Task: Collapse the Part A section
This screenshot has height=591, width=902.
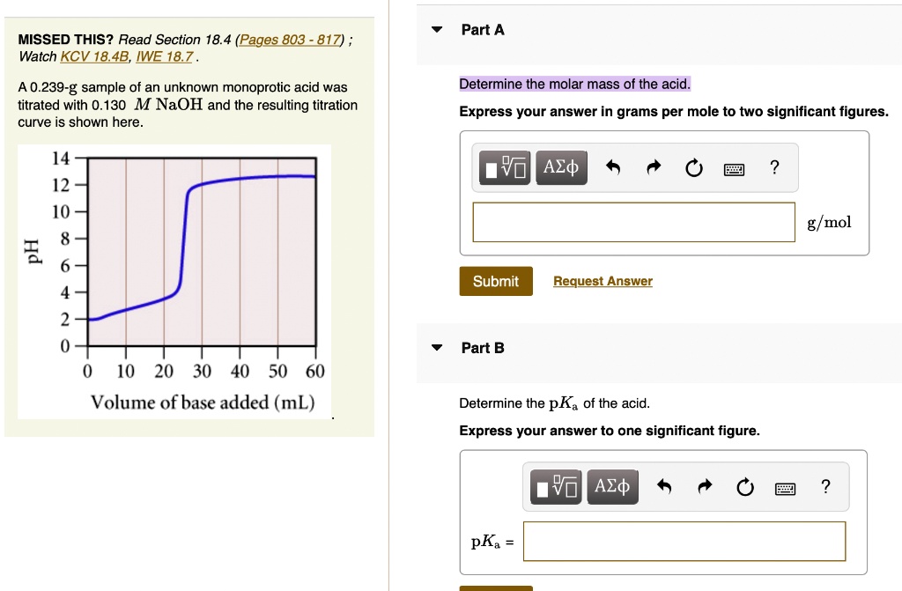Action: click(437, 29)
